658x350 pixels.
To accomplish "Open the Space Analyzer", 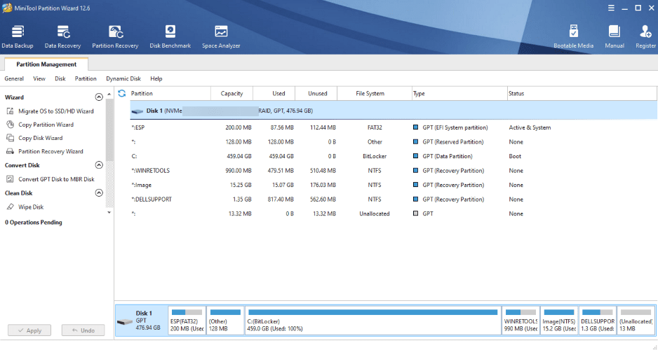I will click(221, 37).
